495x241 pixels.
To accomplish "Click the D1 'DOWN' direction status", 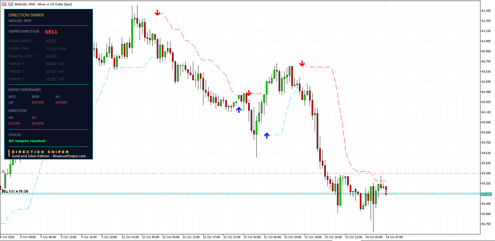I will point(38,123).
